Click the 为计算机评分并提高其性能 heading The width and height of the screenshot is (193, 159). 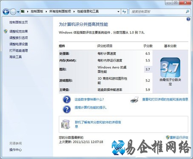click(83, 24)
